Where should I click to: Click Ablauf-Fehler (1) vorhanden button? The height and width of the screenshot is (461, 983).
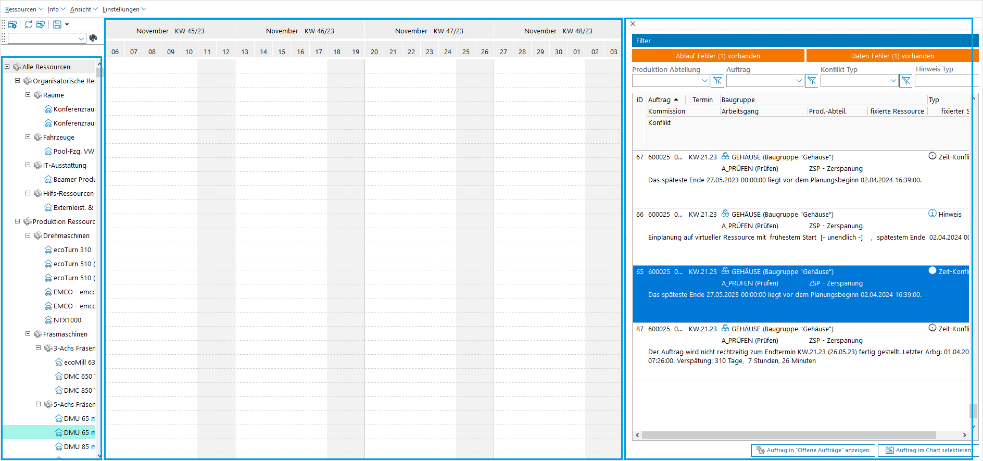coord(717,56)
